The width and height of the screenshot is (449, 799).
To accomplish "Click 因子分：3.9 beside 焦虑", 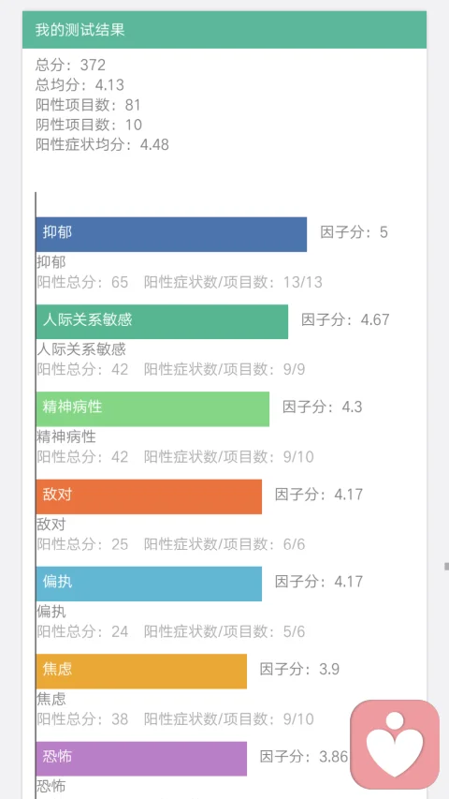I will tap(299, 669).
